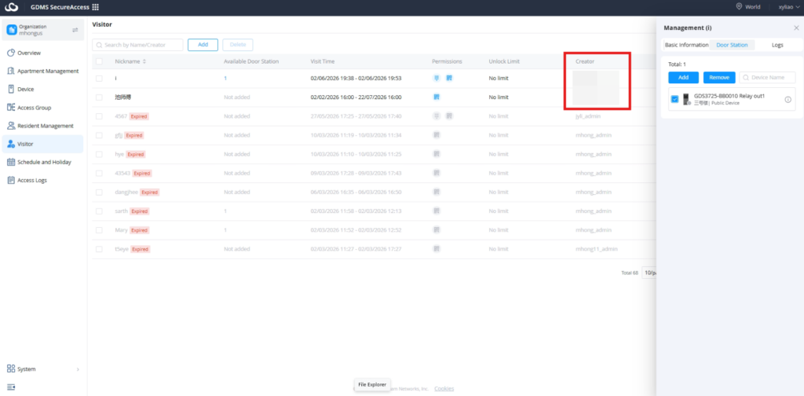The width and height of the screenshot is (804, 396).
Task: Click the Creator column header
Action: [584, 61]
